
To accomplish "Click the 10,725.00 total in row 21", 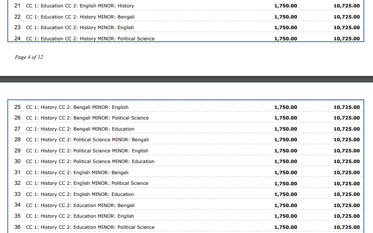I will click(x=347, y=6).
